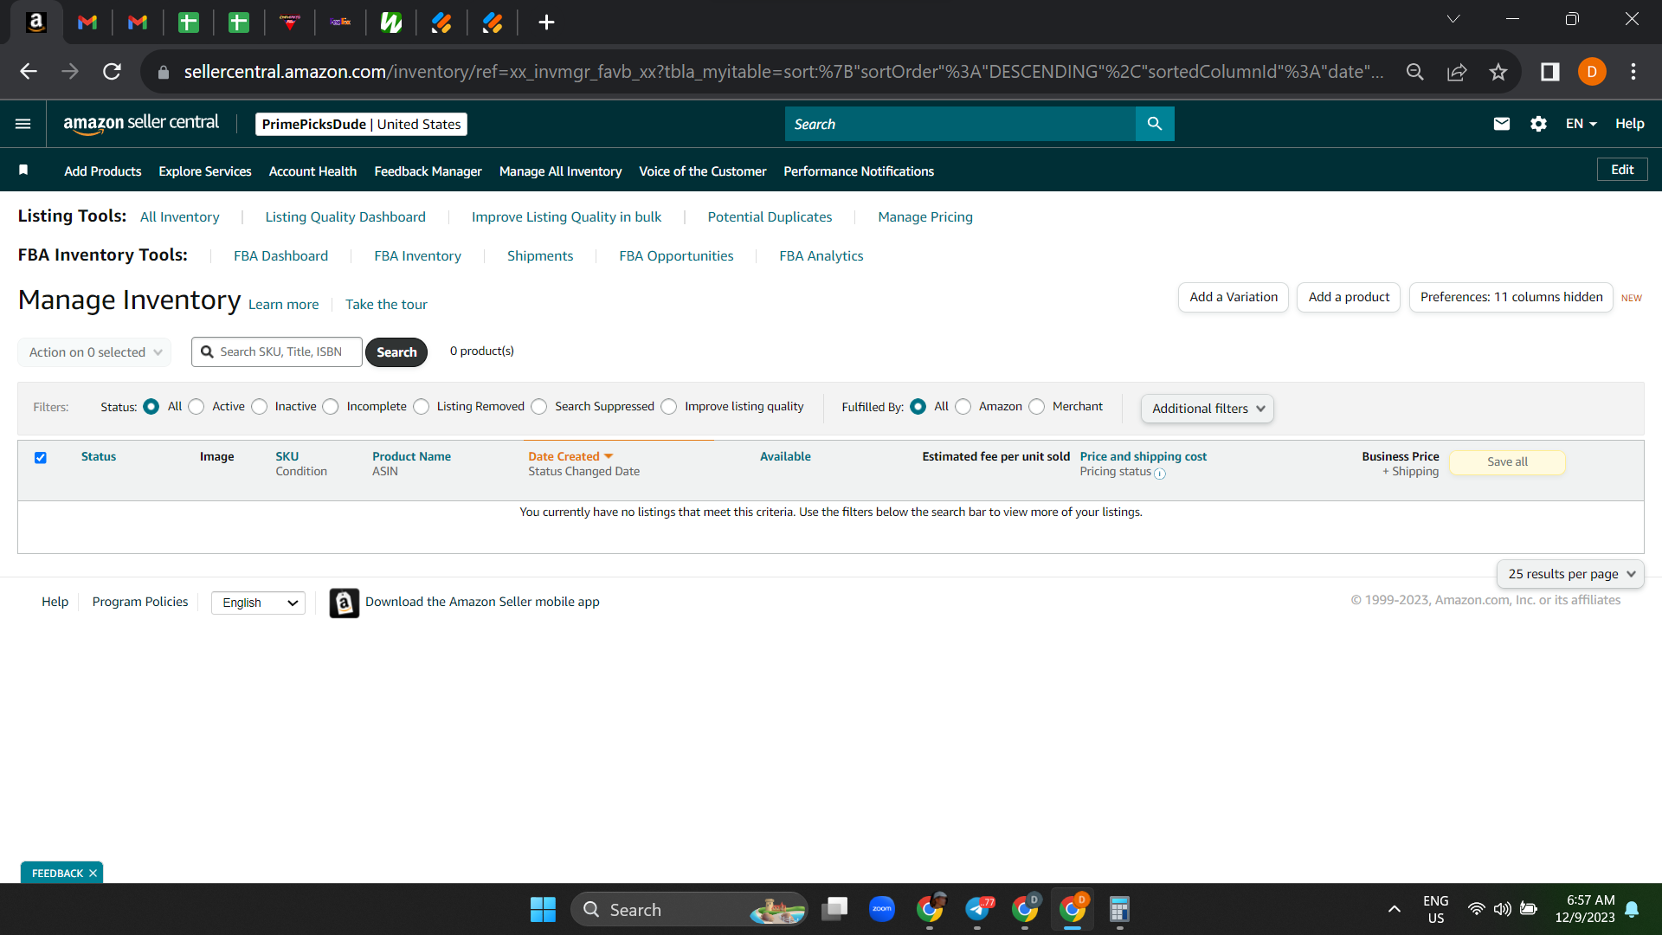
Task: Click the Amazon Seller mobile app icon
Action: pyautogui.click(x=344, y=603)
